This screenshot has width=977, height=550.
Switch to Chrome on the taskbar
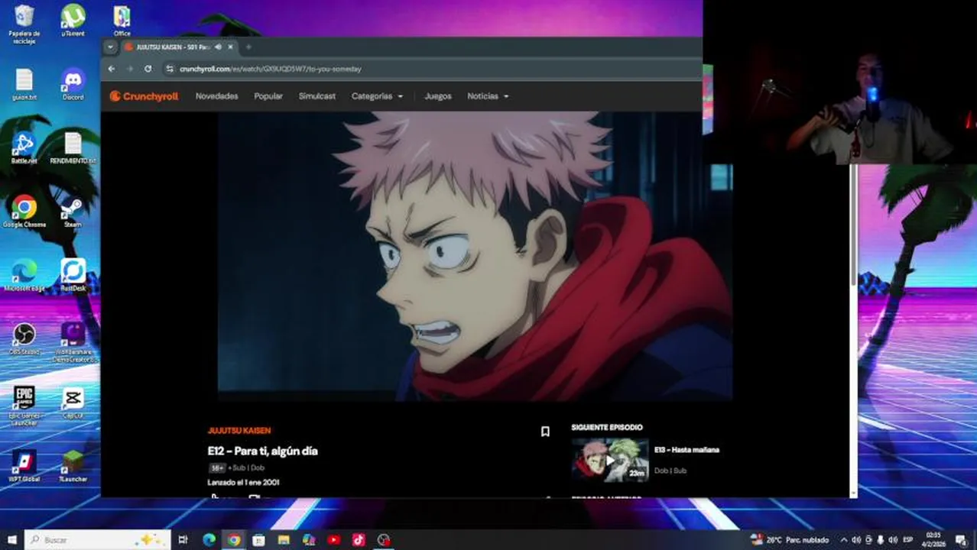234,540
